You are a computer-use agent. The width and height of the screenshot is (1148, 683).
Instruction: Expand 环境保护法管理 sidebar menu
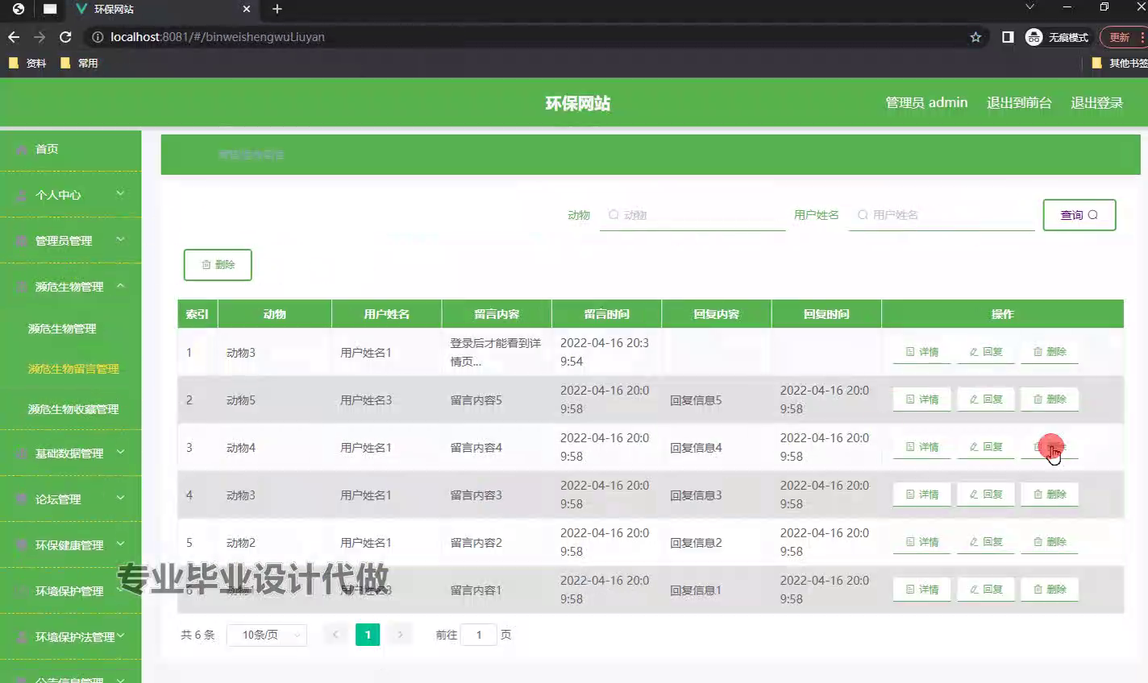point(70,637)
